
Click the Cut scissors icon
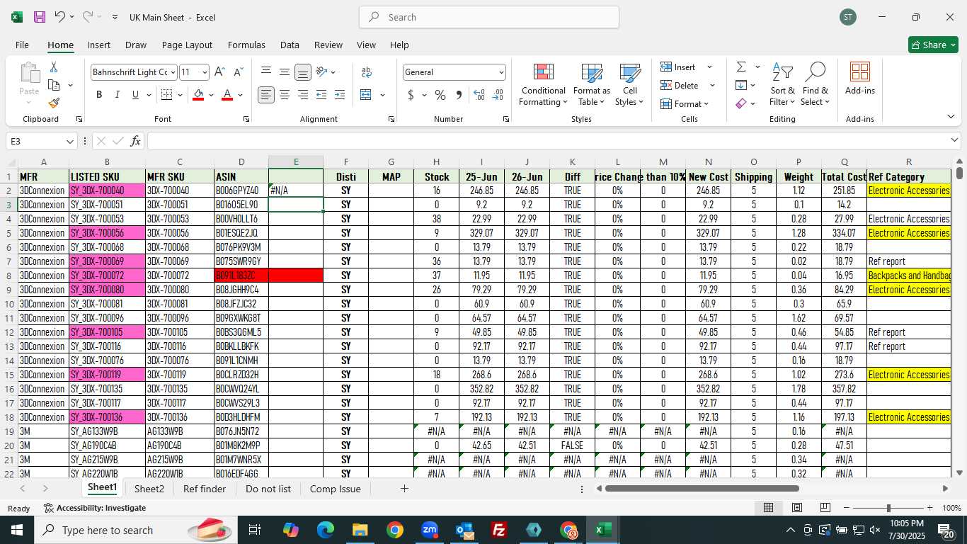(53, 67)
